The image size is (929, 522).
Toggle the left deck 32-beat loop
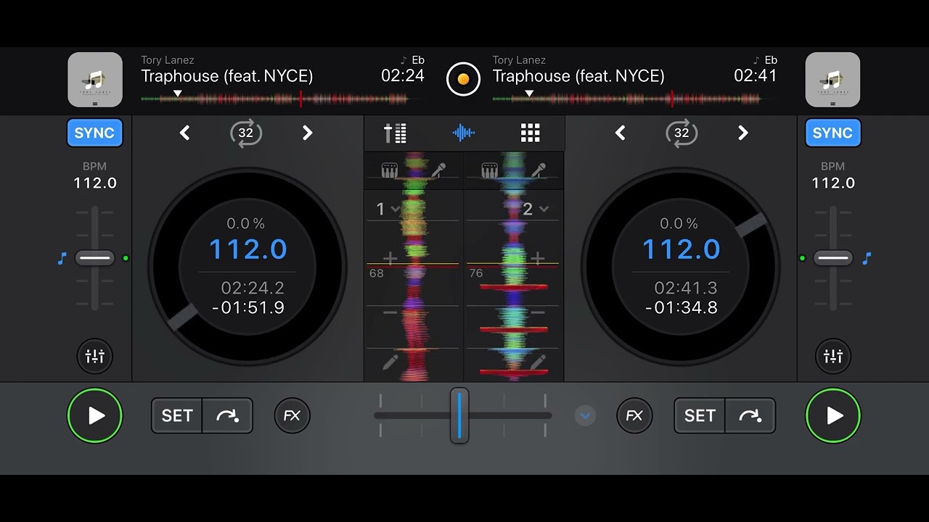tap(246, 133)
